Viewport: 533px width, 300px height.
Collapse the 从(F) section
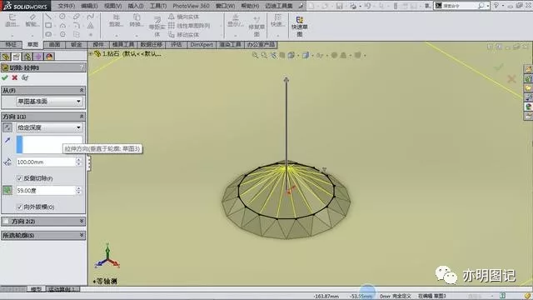[82, 90]
